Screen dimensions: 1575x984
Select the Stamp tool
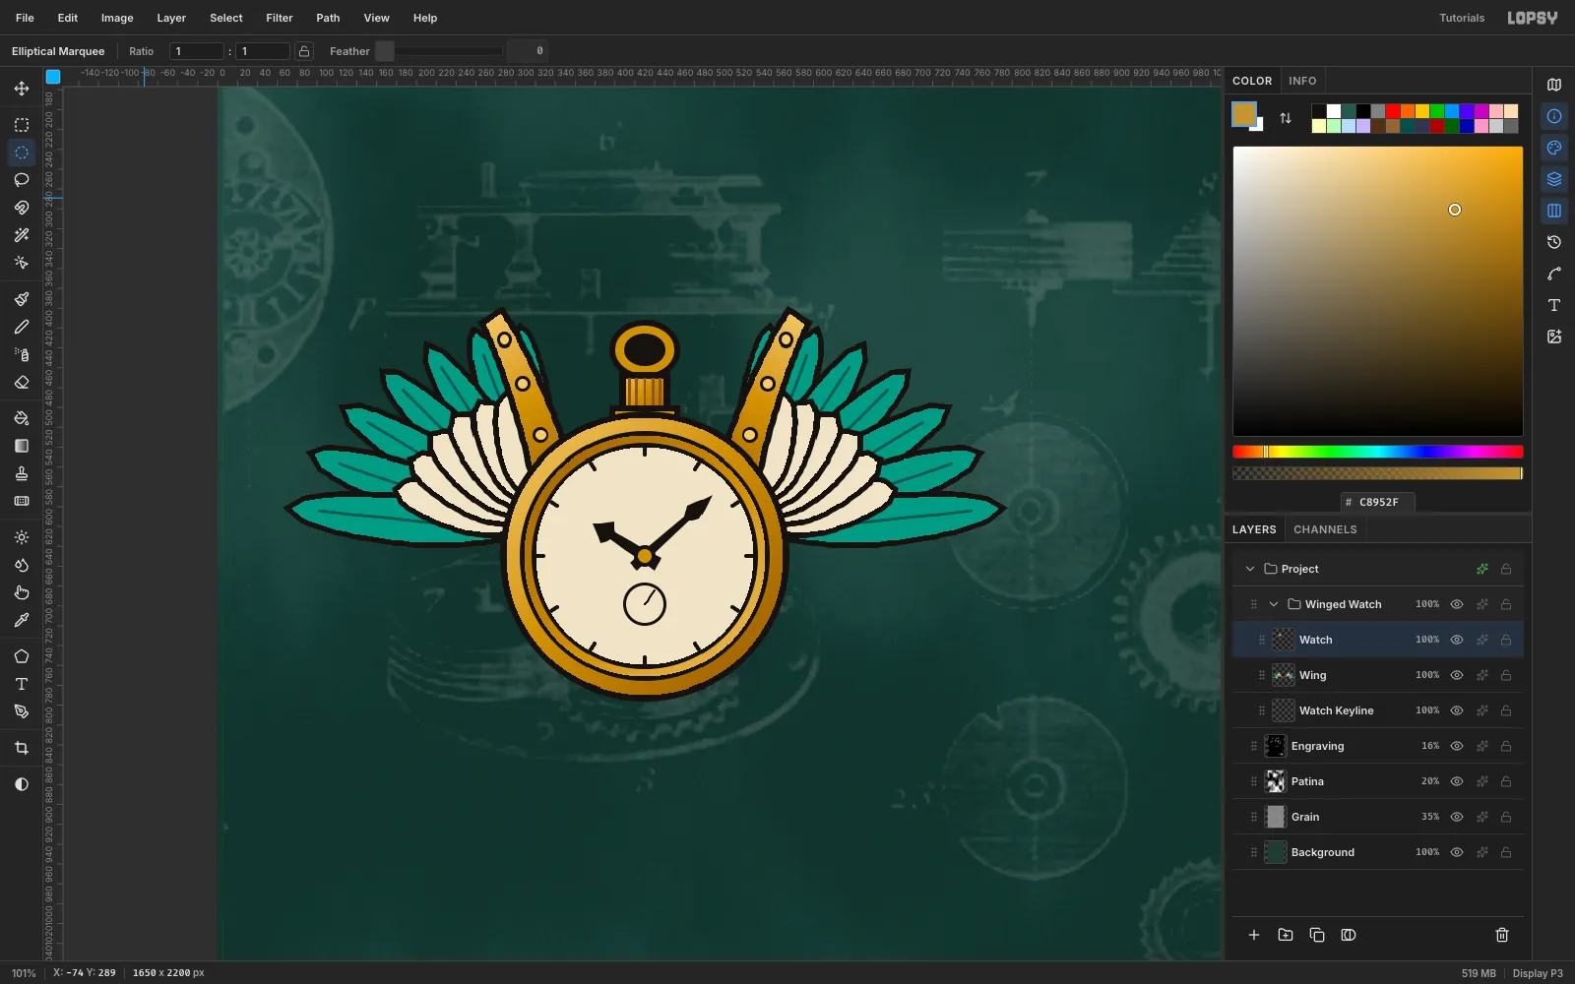[22, 473]
